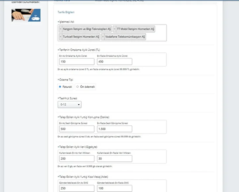This screenshot has width=239, height=192.
Task: Click the Netgsm İletişim ve Bilgi Teknolojileri AŞ label
Action: point(87,29)
